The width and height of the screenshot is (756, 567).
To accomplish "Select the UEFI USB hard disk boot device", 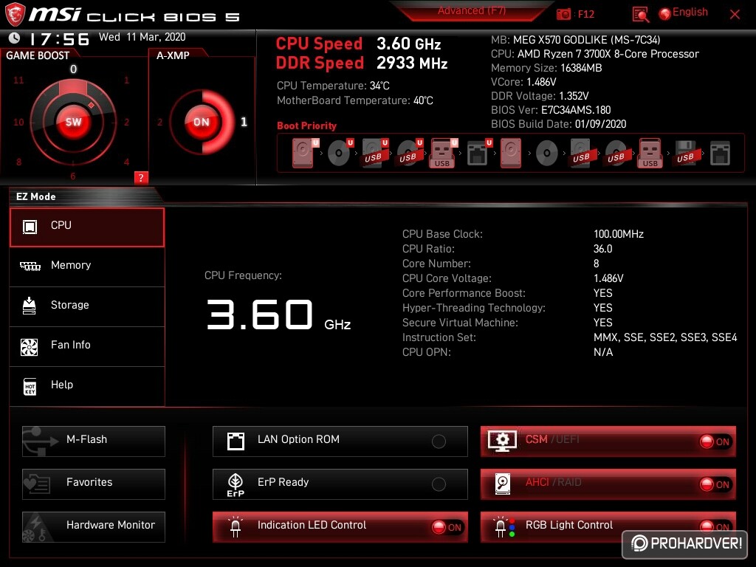I will (375, 154).
